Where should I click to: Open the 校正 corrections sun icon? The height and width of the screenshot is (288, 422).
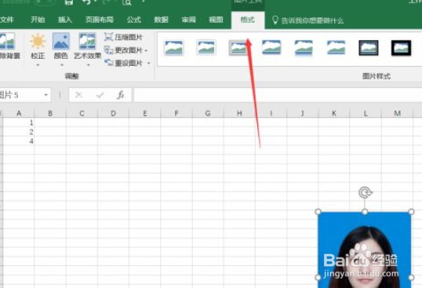tap(38, 41)
